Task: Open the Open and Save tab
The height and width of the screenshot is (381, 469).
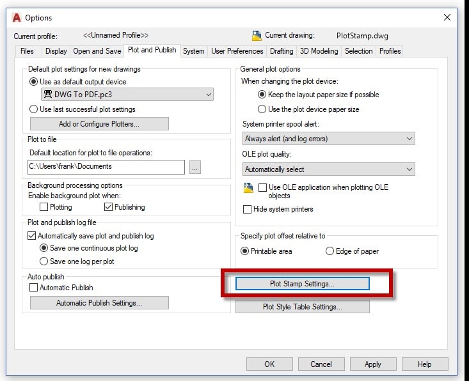Action: point(97,51)
